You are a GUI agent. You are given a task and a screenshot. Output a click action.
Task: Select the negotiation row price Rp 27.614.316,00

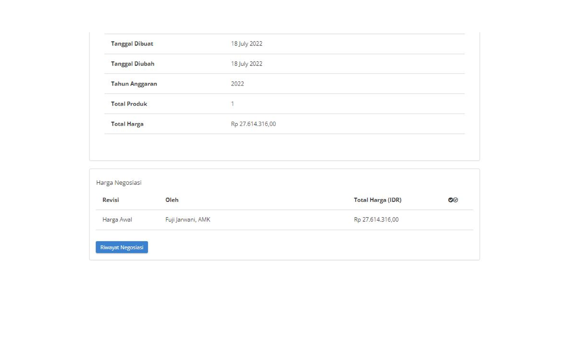point(376,220)
